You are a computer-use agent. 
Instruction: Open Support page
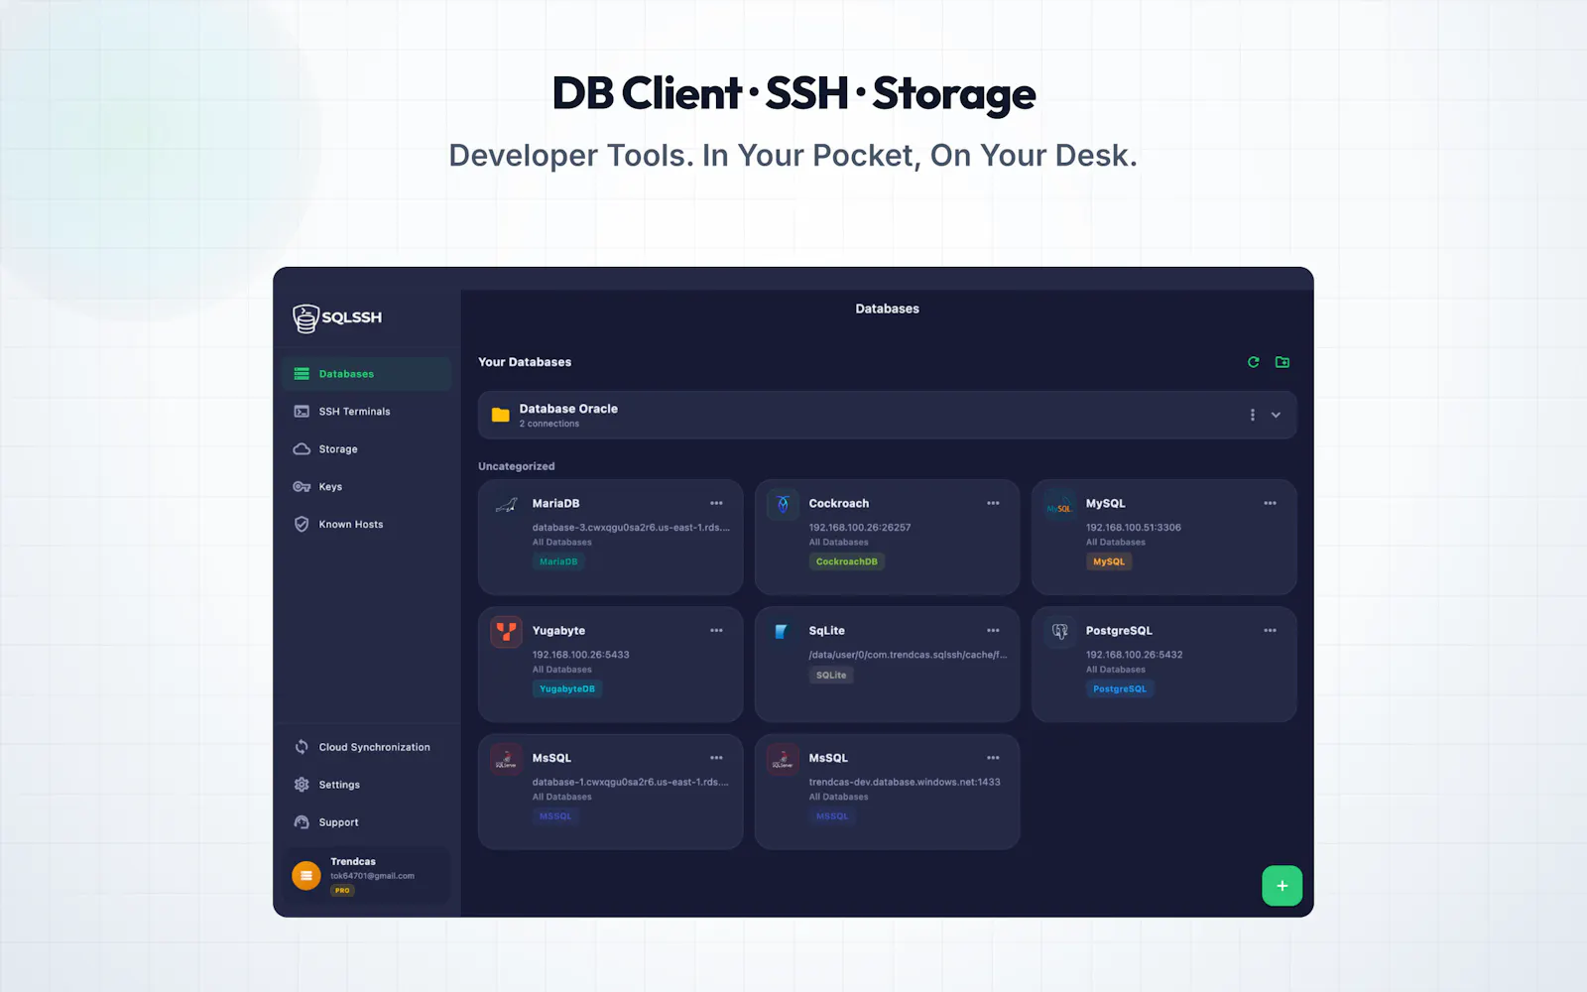[366, 822]
